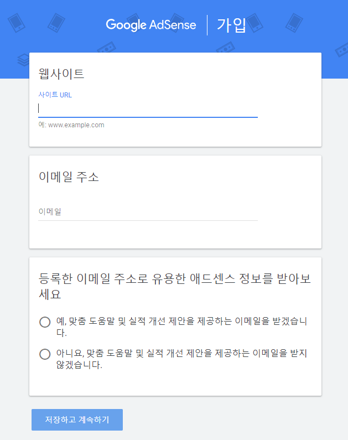348x440 pixels.
Task: Click the 사이트 URL field label
Action: pos(55,95)
